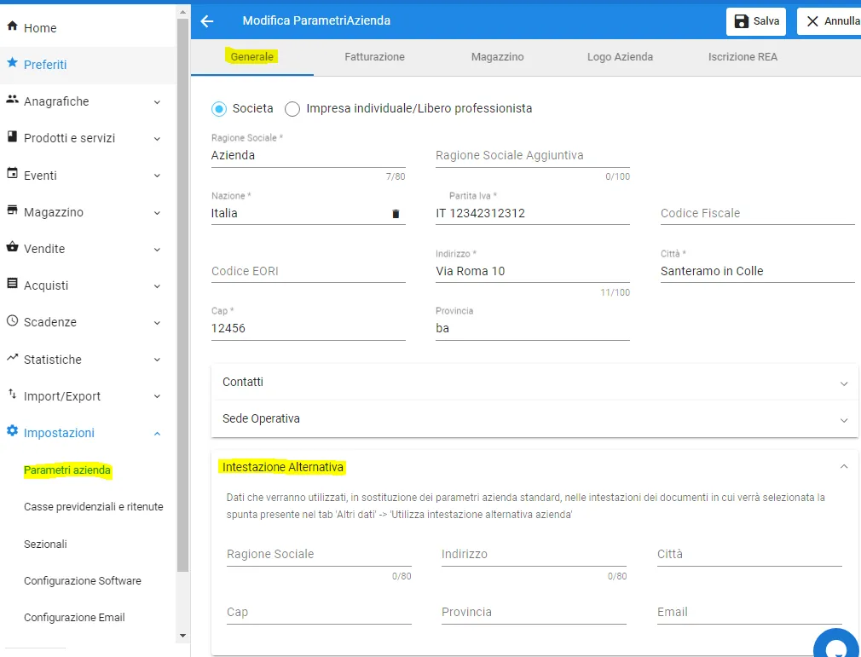This screenshot has width=861, height=657.
Task: Open Casse previdenziali e ritenute
Action: [94, 507]
